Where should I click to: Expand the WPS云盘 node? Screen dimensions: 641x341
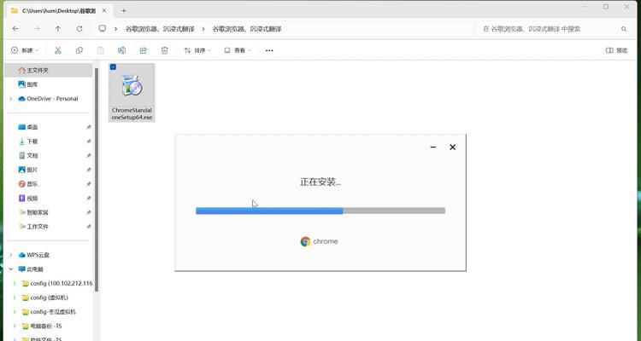(11, 255)
